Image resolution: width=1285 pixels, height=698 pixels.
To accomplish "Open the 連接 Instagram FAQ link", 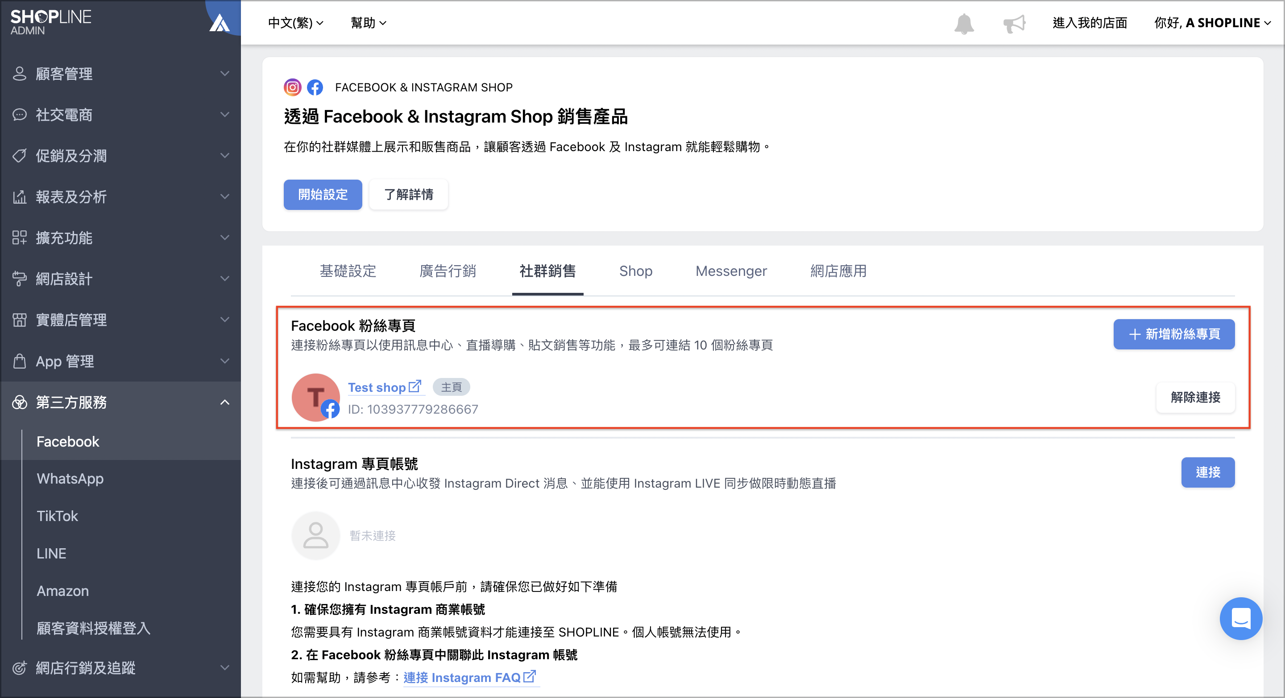I will (462, 677).
